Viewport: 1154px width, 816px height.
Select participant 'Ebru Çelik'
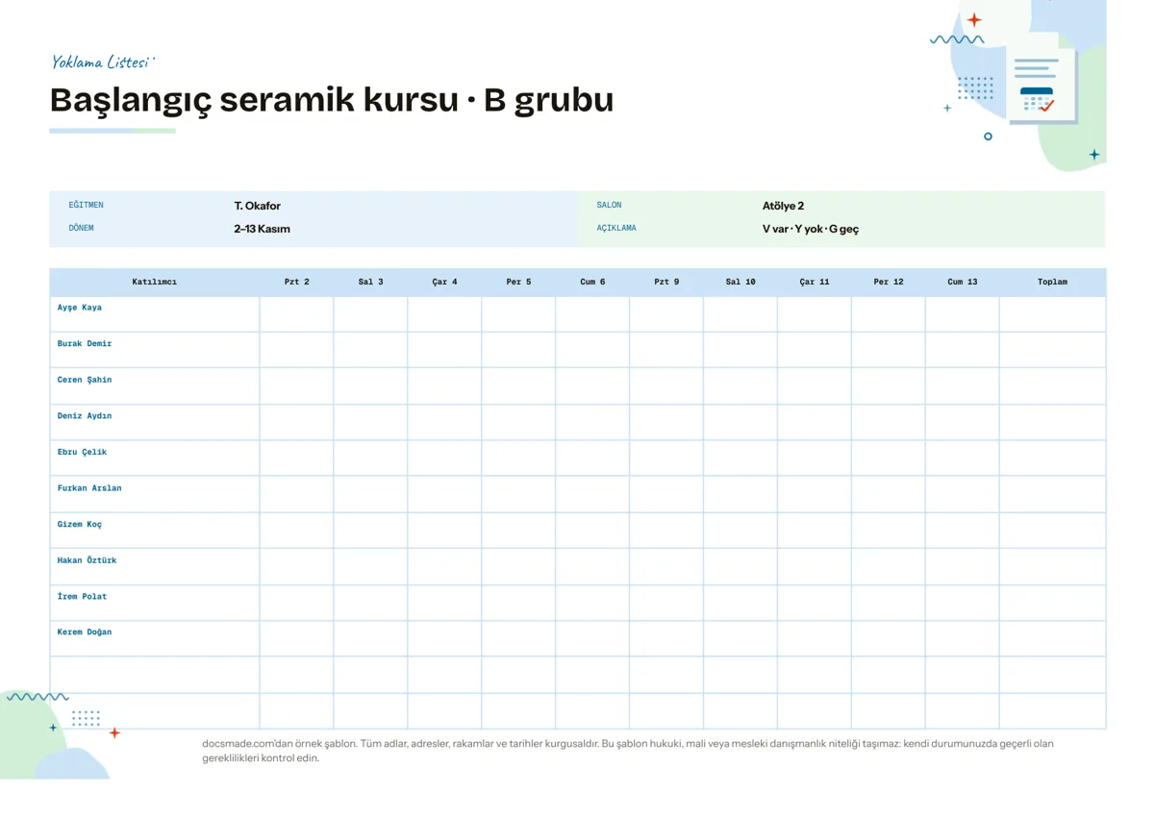[x=82, y=452]
